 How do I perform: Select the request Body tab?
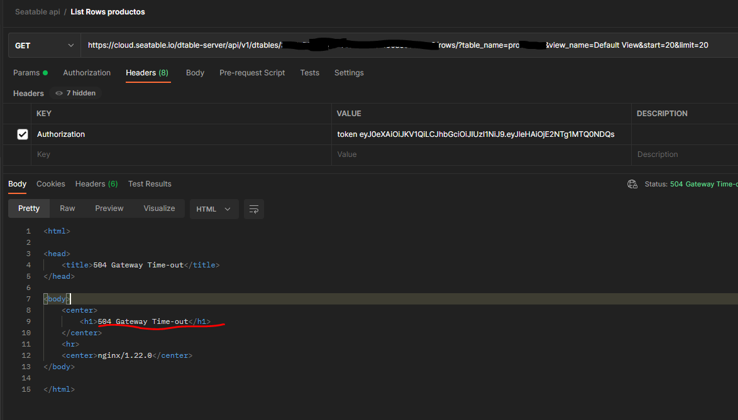[195, 73]
